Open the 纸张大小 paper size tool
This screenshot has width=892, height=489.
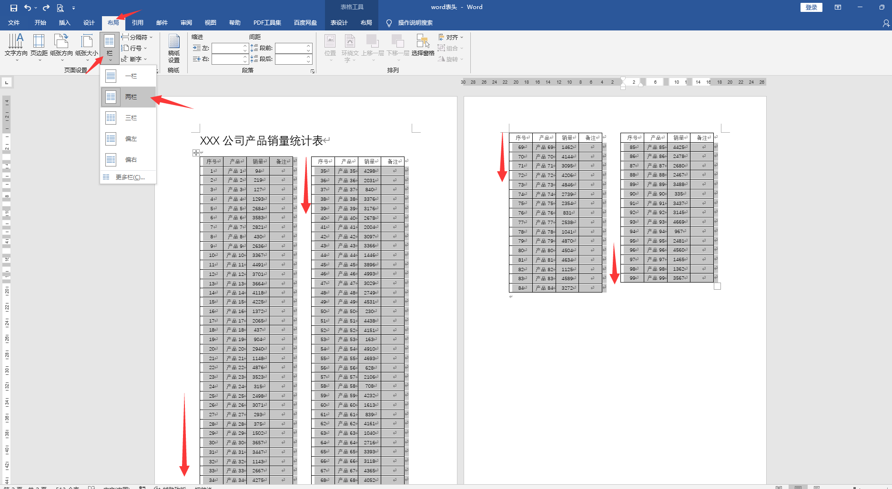tap(87, 47)
